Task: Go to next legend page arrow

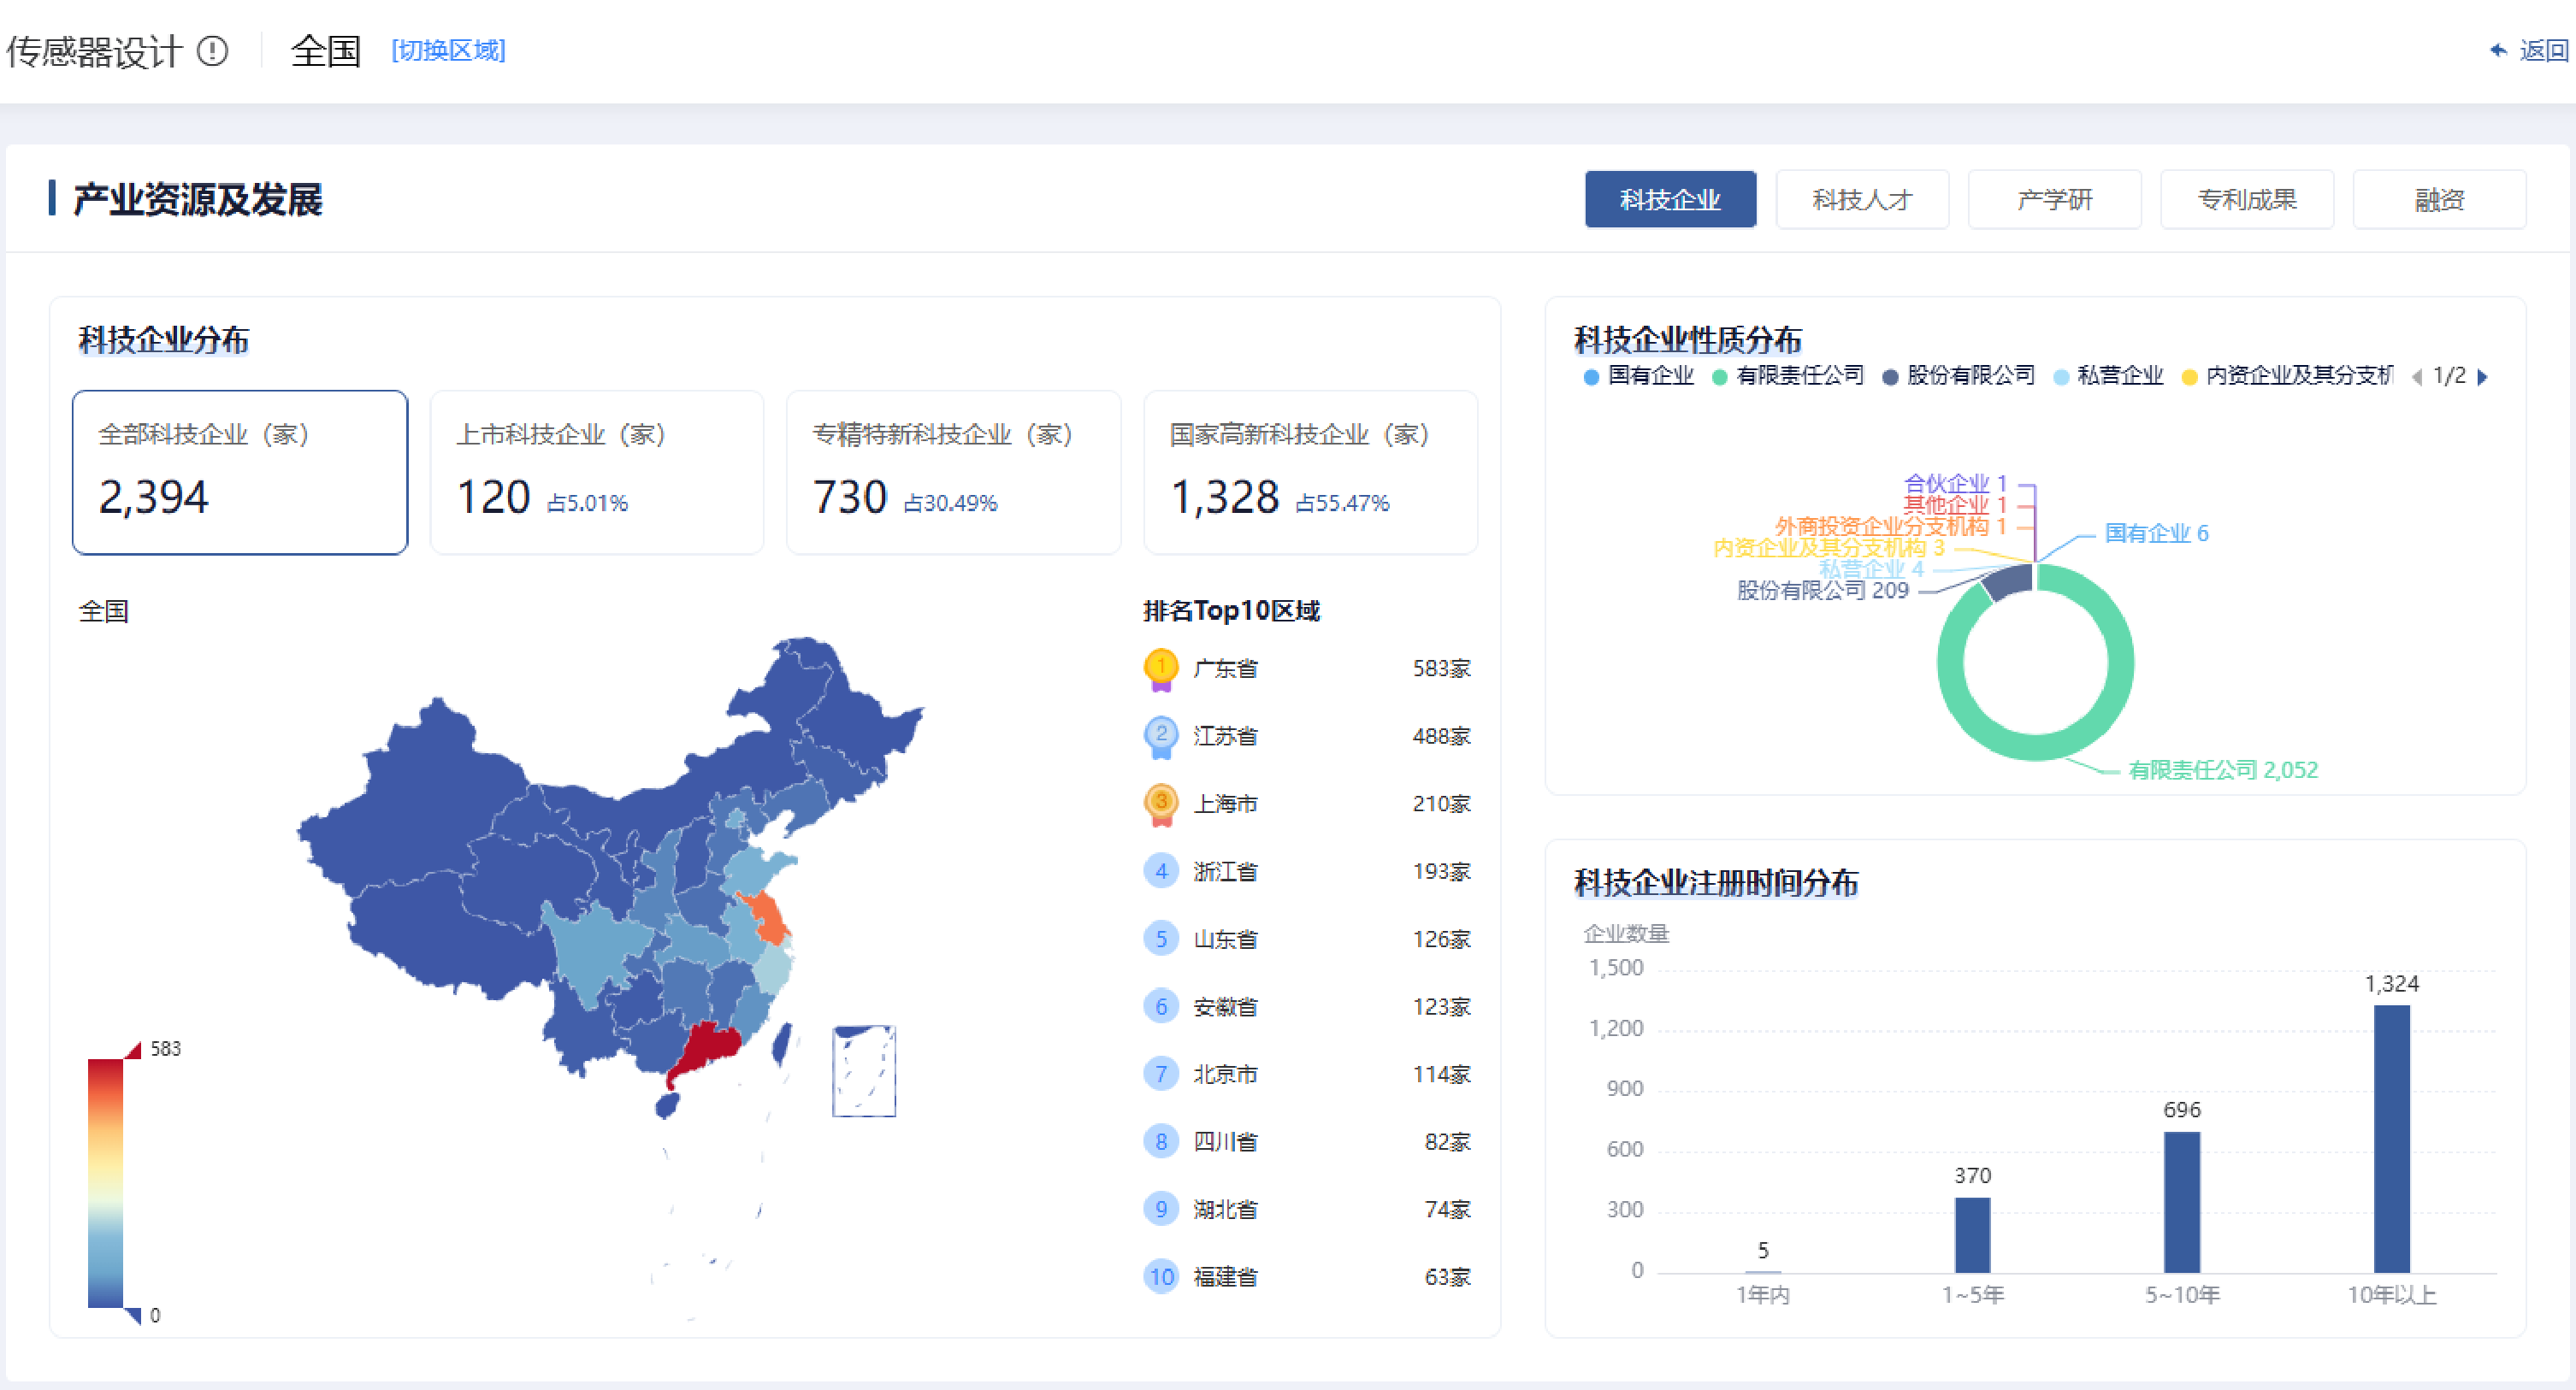Action: point(2483,378)
